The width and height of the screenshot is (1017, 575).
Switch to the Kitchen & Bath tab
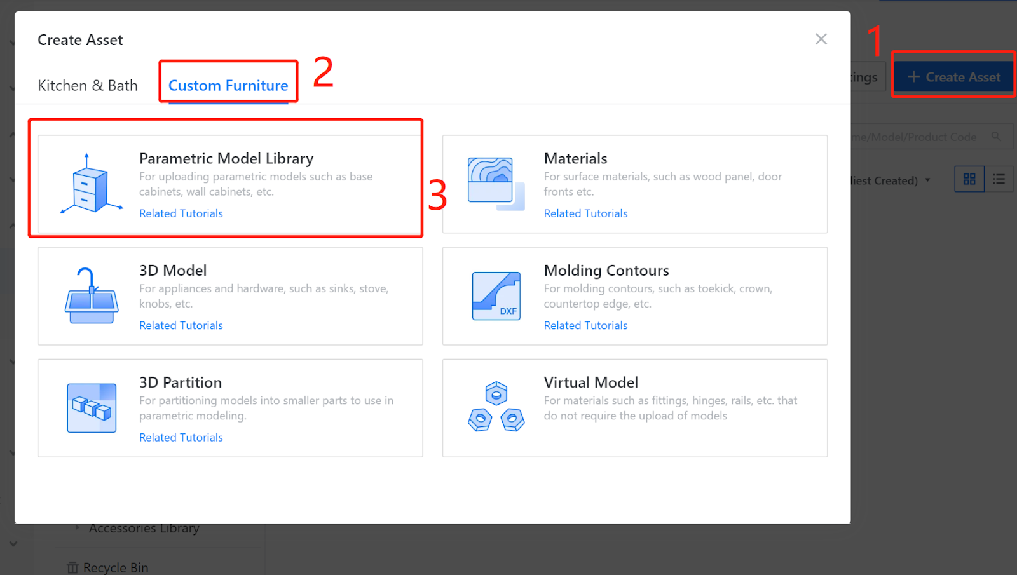[88, 86]
